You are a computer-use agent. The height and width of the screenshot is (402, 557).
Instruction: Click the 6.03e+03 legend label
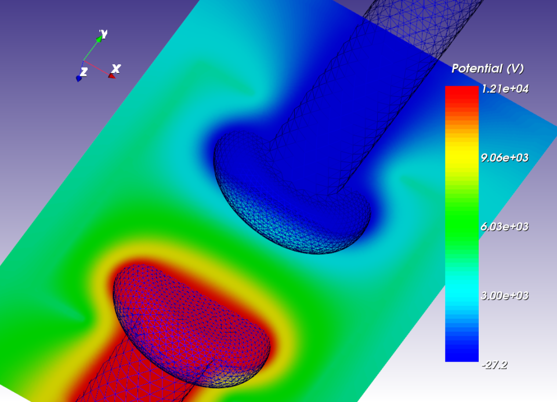[504, 226]
